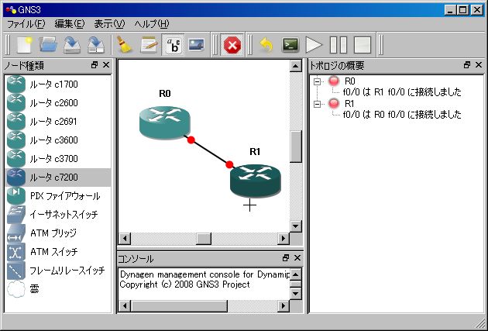Click the red X add-link cancel icon

click(232, 45)
